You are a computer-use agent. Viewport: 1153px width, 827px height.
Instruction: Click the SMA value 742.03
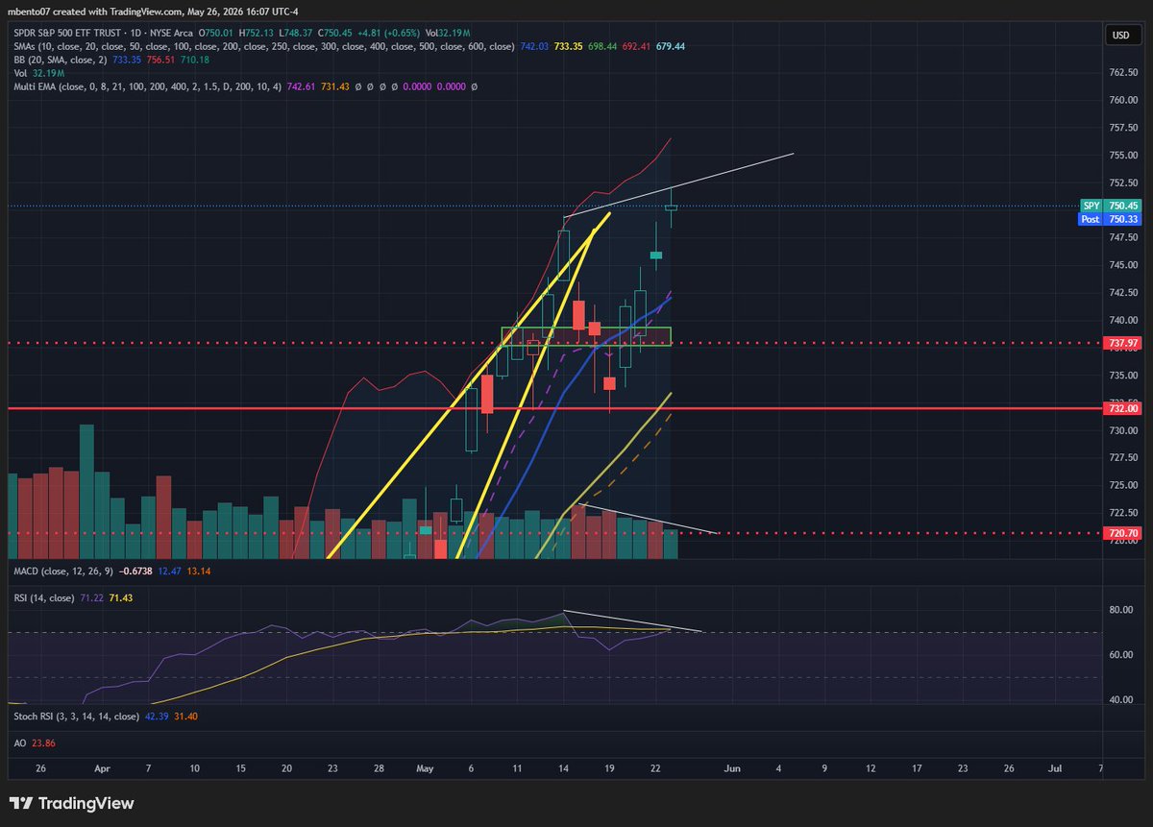(535, 46)
